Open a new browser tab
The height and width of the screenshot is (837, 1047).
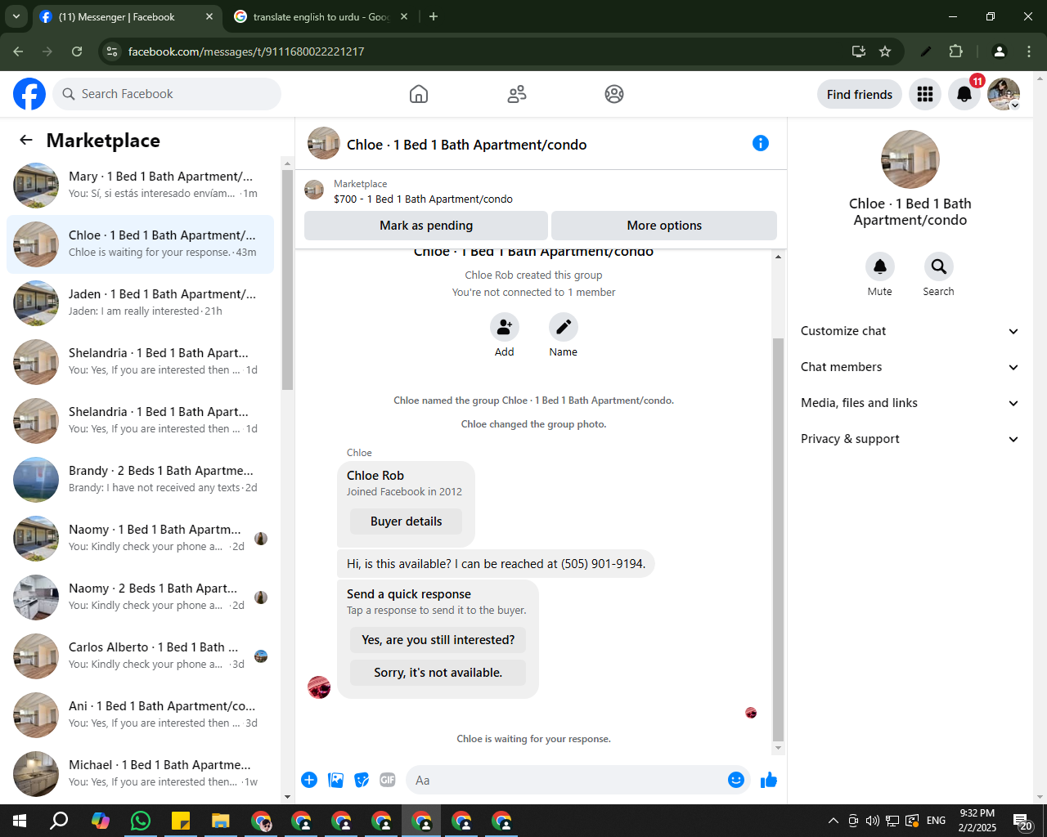tap(434, 16)
